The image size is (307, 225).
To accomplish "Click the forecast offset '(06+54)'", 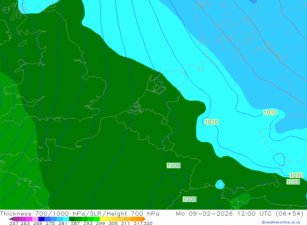I will click(x=290, y=213).
